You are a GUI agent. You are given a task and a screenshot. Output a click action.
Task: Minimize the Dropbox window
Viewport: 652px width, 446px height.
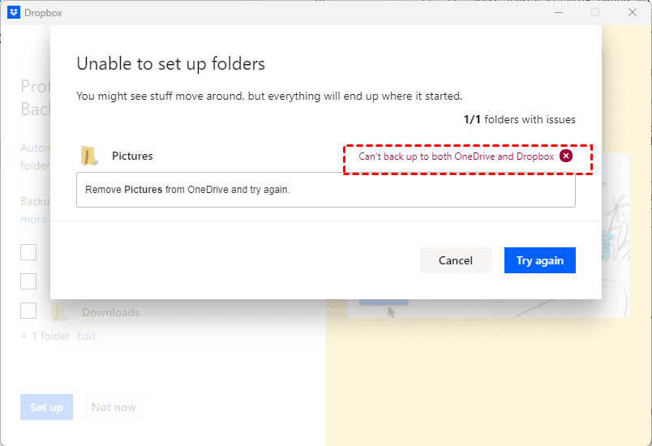click(557, 12)
